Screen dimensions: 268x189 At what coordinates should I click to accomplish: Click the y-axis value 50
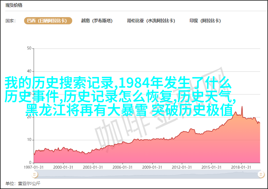coord(29,48)
